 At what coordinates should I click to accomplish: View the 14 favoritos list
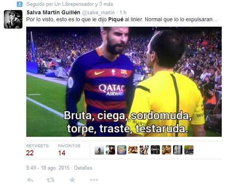[69, 150]
